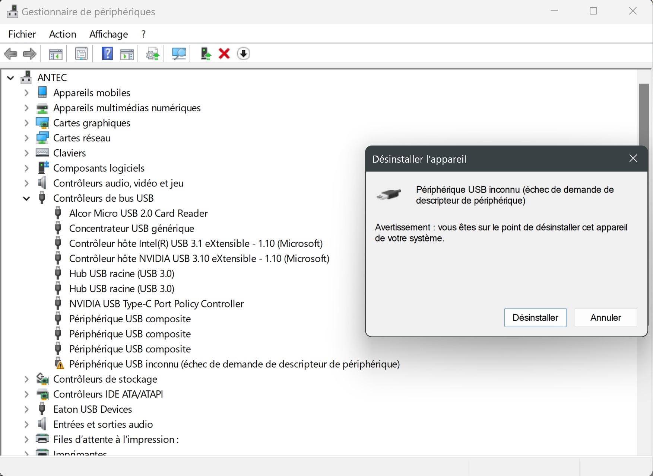Click the Cartes graphiques category icon
The height and width of the screenshot is (476, 653).
42,122
